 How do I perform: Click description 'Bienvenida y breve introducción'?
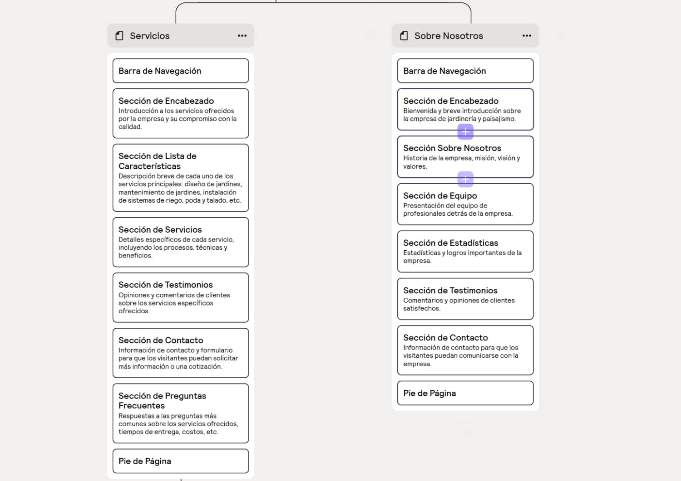pyautogui.click(x=462, y=115)
